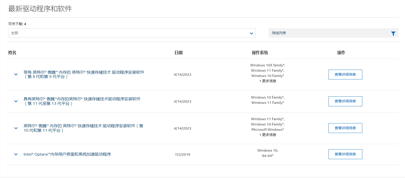This screenshot has height=178, width=405.
Task: Open the 全部 category dropdown
Action: click(132, 33)
